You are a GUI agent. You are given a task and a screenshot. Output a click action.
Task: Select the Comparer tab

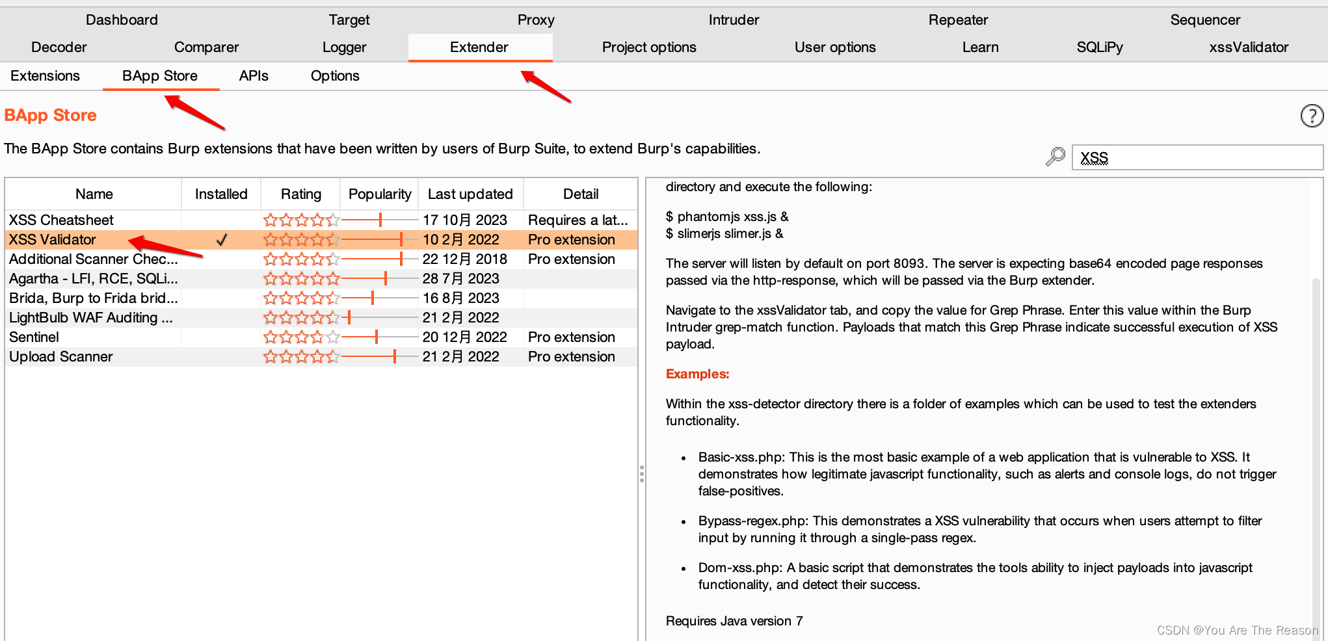point(207,47)
